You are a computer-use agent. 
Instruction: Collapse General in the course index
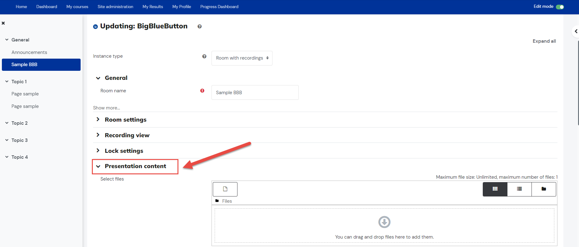point(7,40)
